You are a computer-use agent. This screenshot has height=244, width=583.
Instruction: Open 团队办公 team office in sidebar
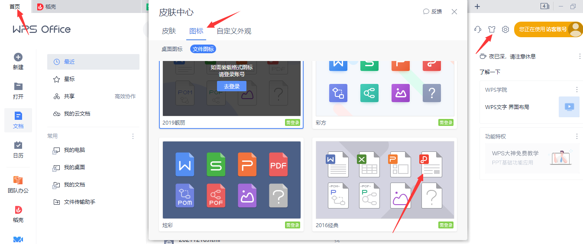click(x=18, y=184)
